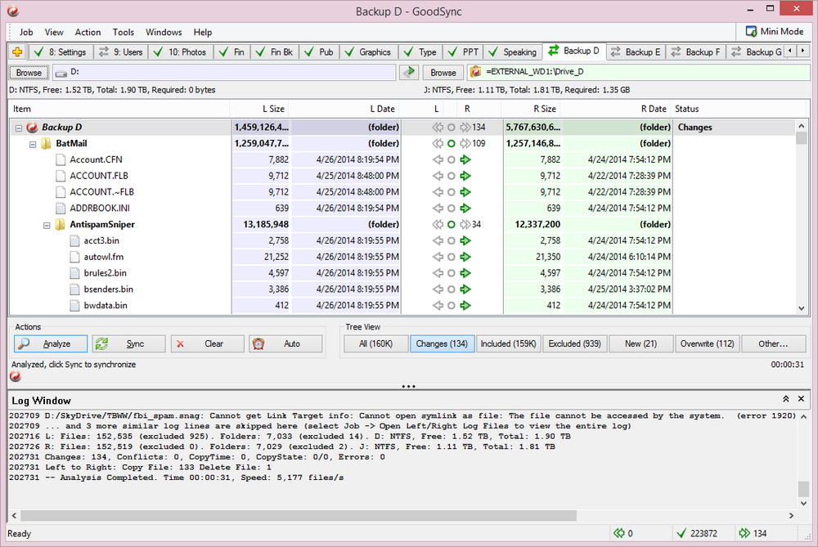Switch to the 10: Photos job tab
The image size is (818, 547).
[181, 52]
